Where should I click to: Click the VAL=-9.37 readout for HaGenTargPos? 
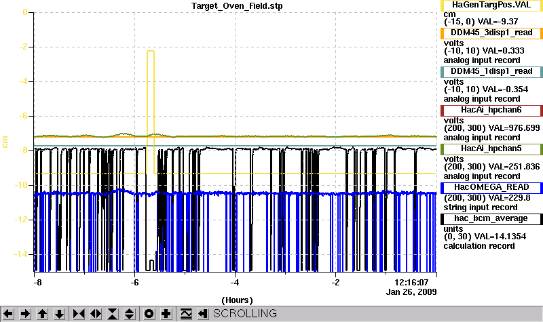point(498,22)
